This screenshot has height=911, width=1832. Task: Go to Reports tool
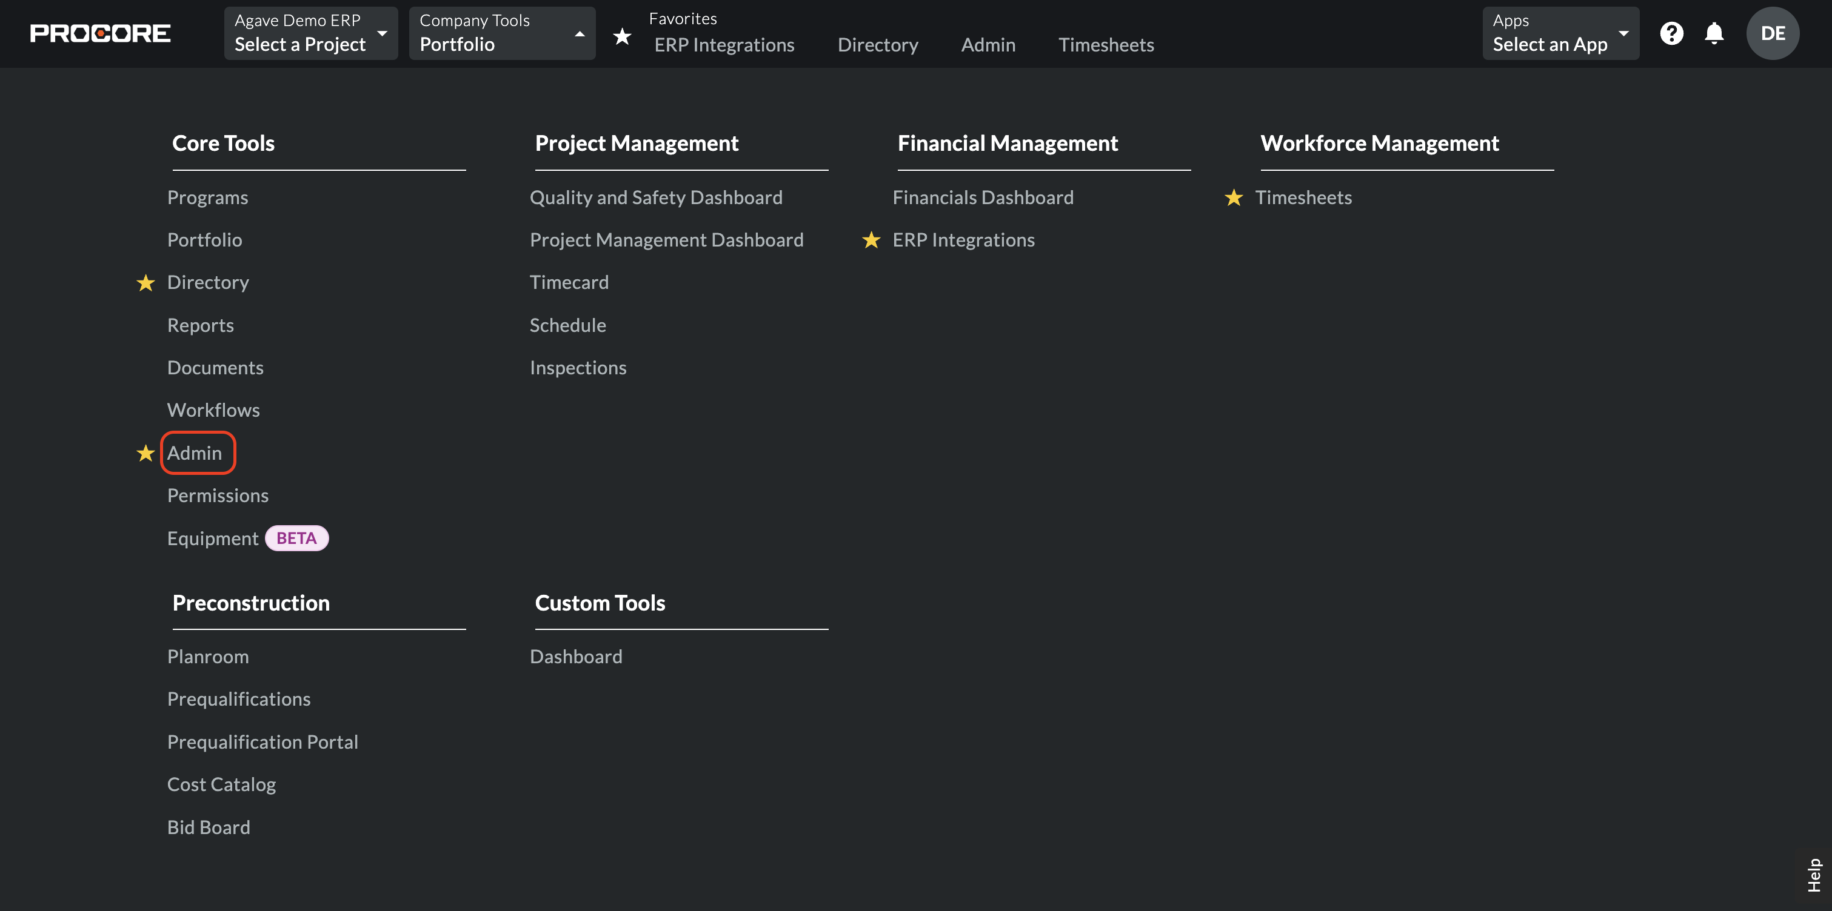coord(201,325)
